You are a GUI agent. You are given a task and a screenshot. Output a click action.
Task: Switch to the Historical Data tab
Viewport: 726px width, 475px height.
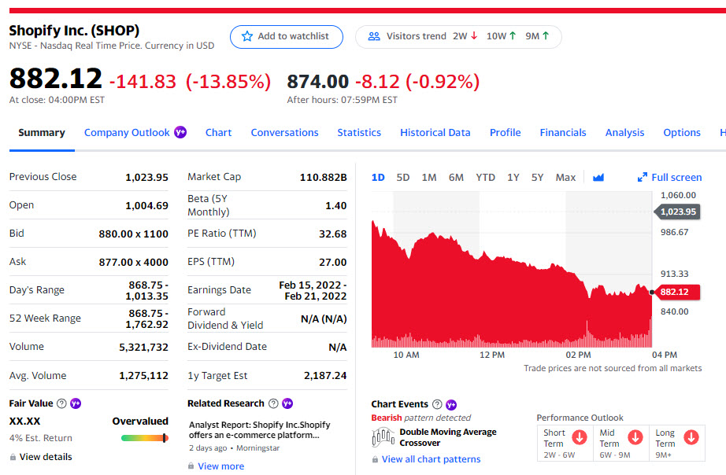pyautogui.click(x=435, y=133)
